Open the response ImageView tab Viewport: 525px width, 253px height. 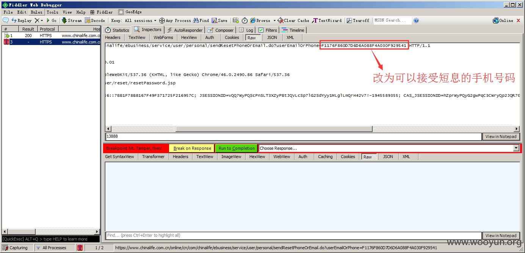click(x=231, y=157)
